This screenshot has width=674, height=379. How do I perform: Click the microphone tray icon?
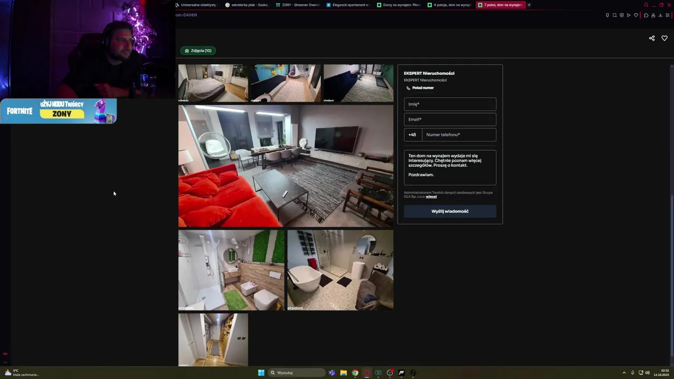coord(632,373)
